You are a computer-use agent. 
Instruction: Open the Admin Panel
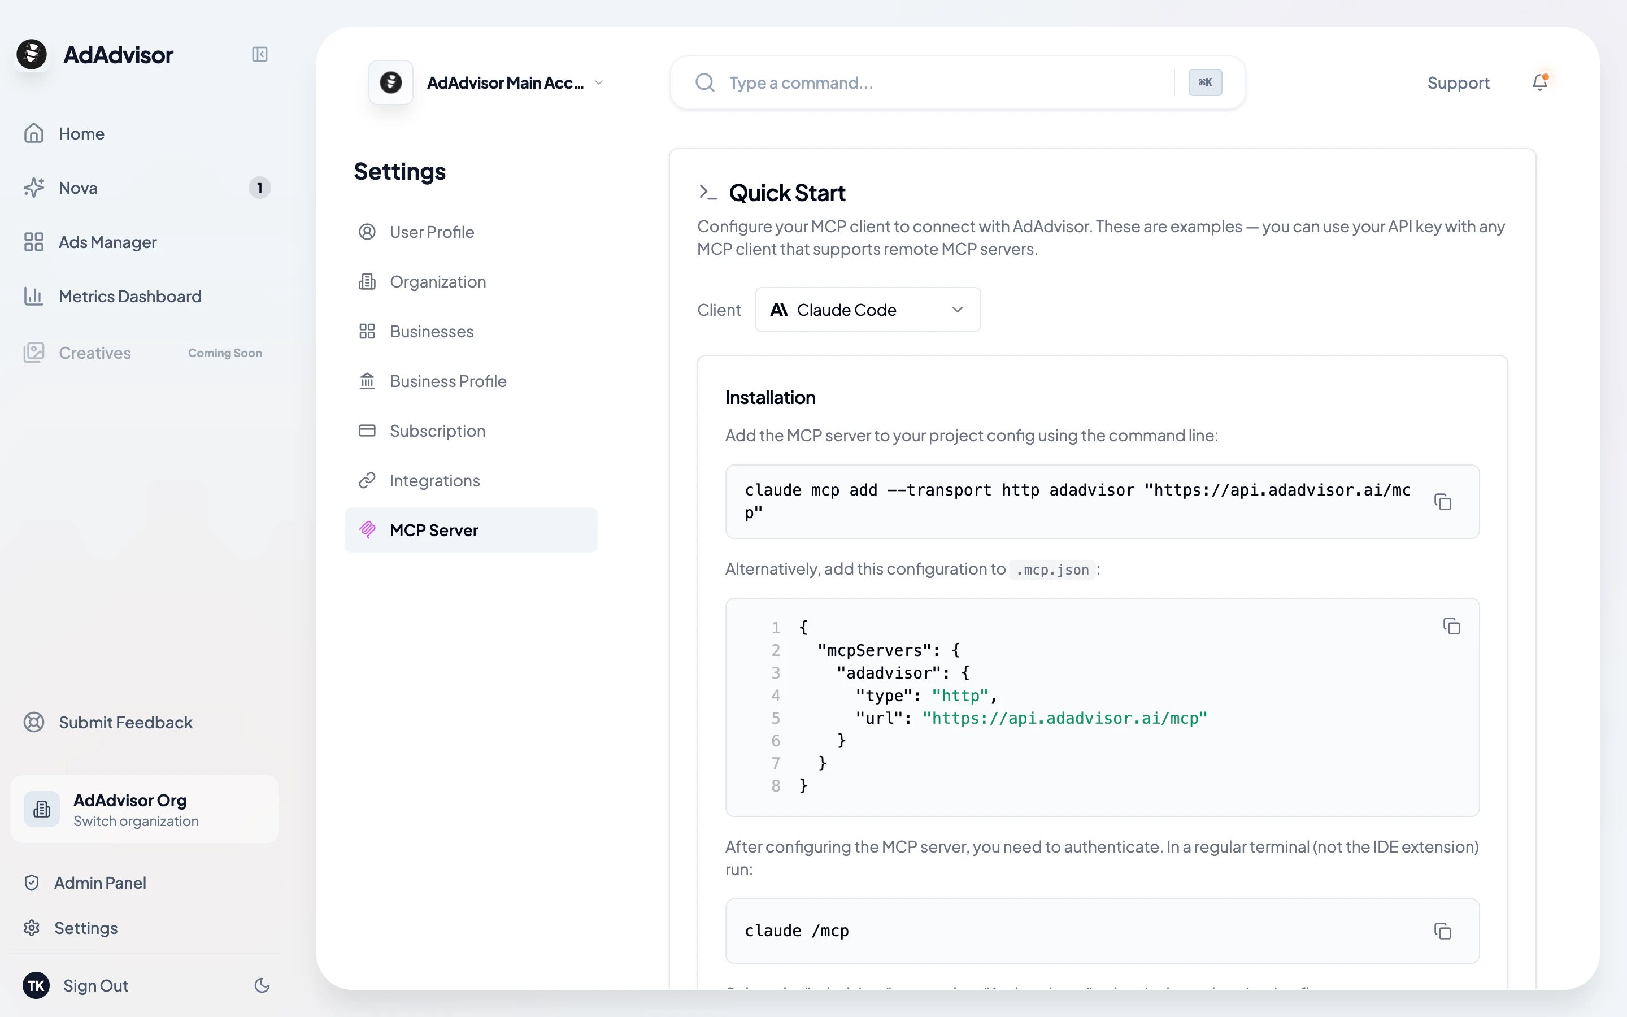tap(99, 883)
